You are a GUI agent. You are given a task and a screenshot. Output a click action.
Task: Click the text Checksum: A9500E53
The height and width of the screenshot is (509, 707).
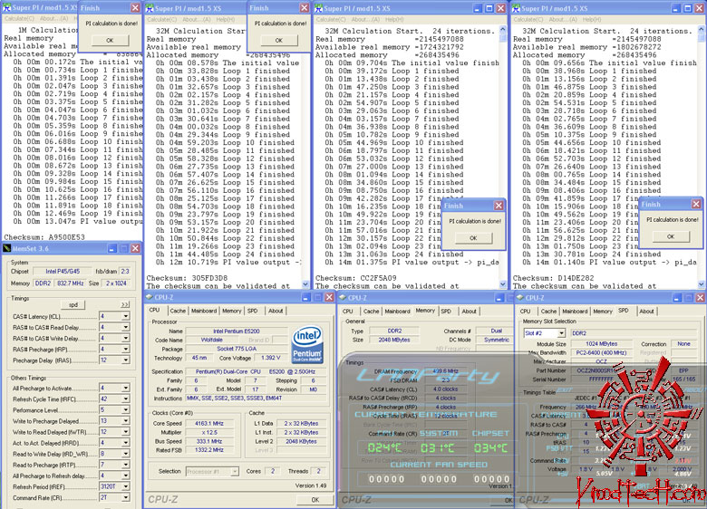point(44,237)
